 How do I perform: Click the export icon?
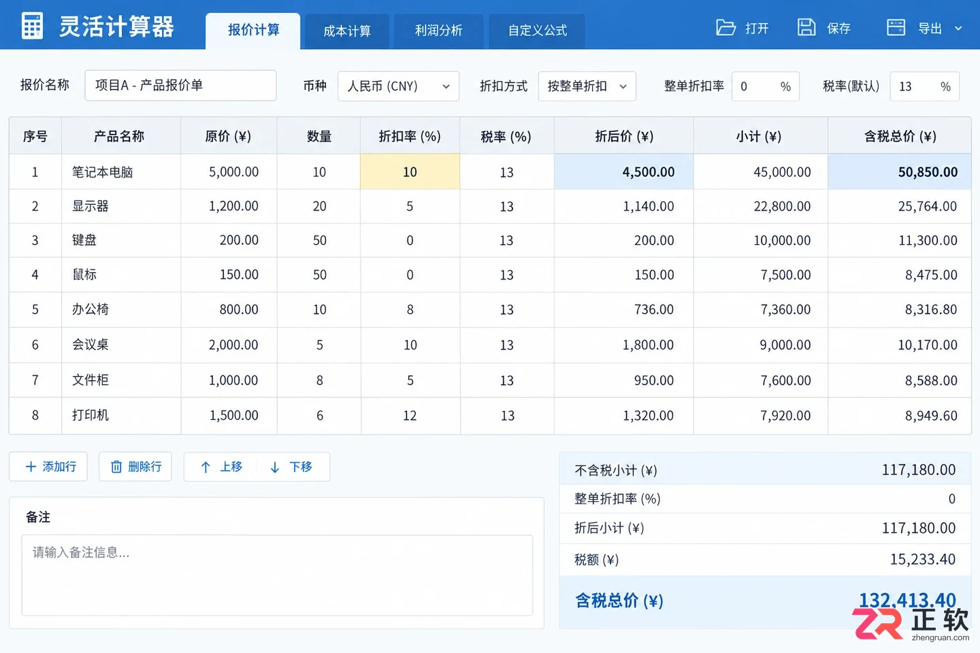coord(896,27)
